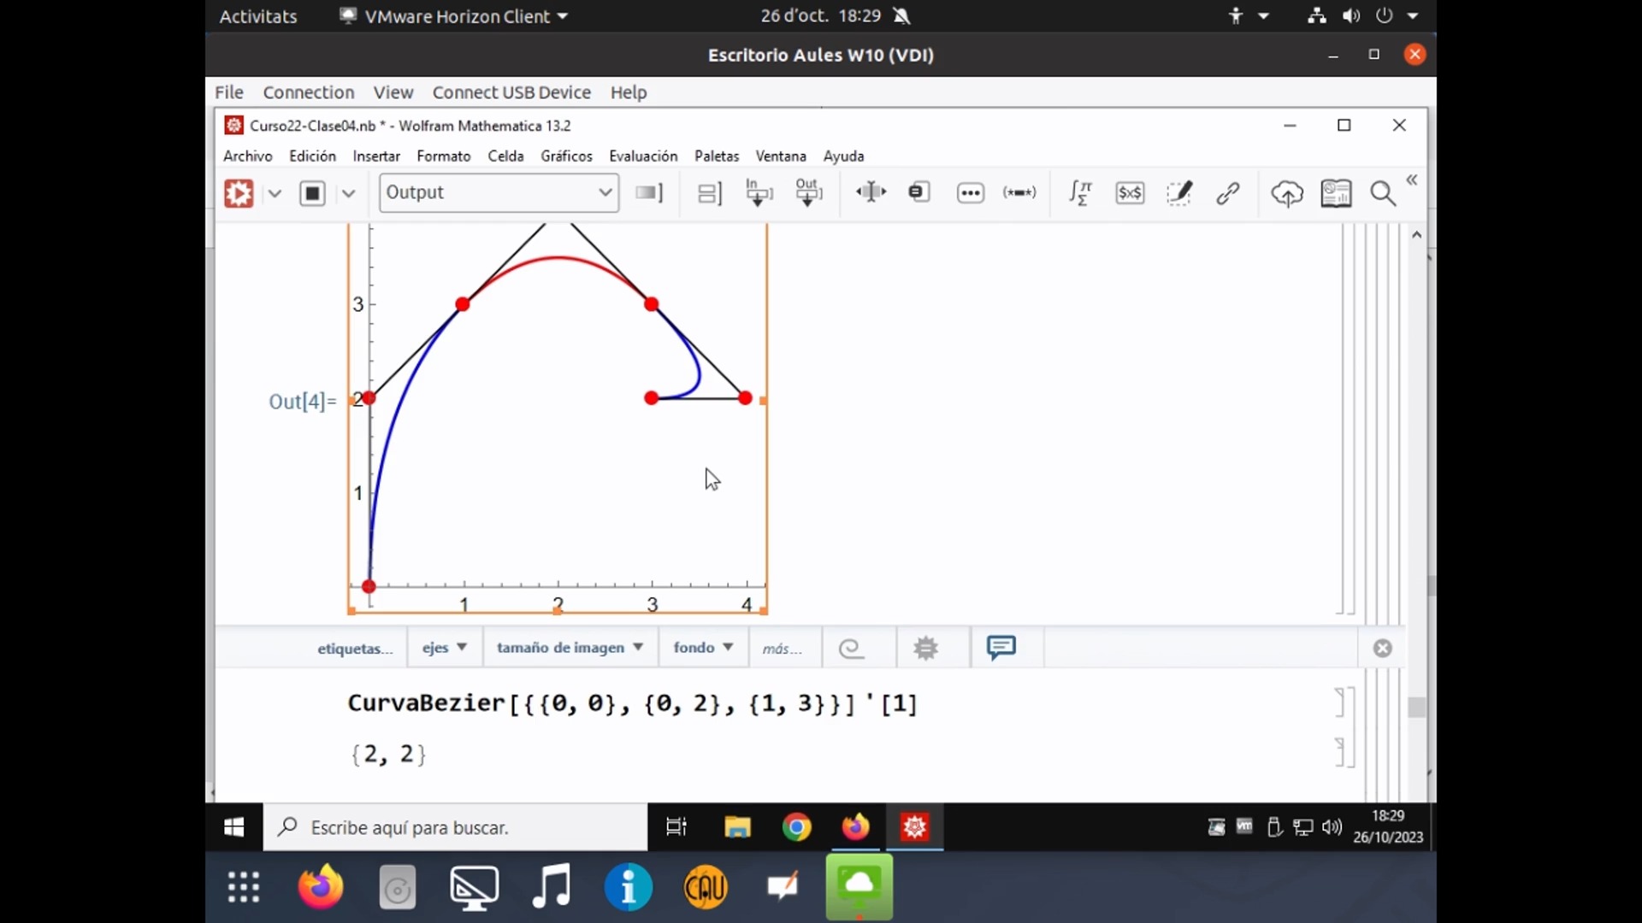Open the Gráficos menu
Viewport: 1642px width, 923px height.
[566, 156]
